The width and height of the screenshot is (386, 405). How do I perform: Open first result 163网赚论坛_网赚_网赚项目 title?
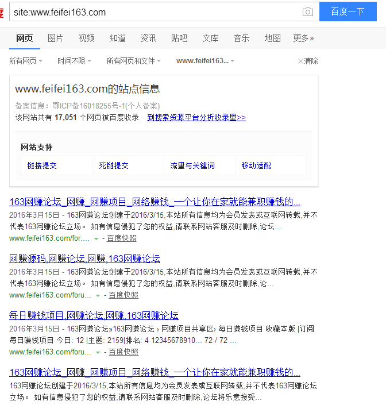155,202
